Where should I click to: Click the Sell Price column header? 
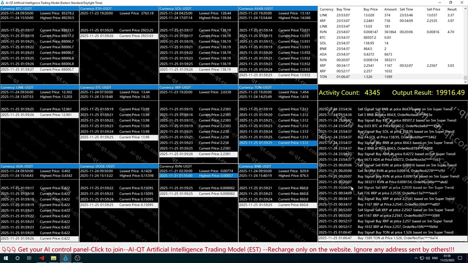click(433, 9)
